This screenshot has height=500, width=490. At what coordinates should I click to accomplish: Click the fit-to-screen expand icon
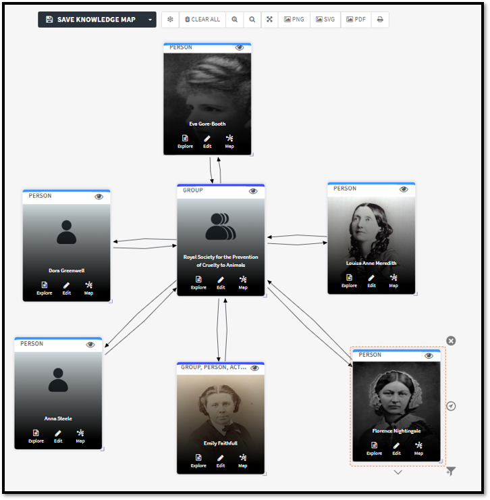[269, 20]
